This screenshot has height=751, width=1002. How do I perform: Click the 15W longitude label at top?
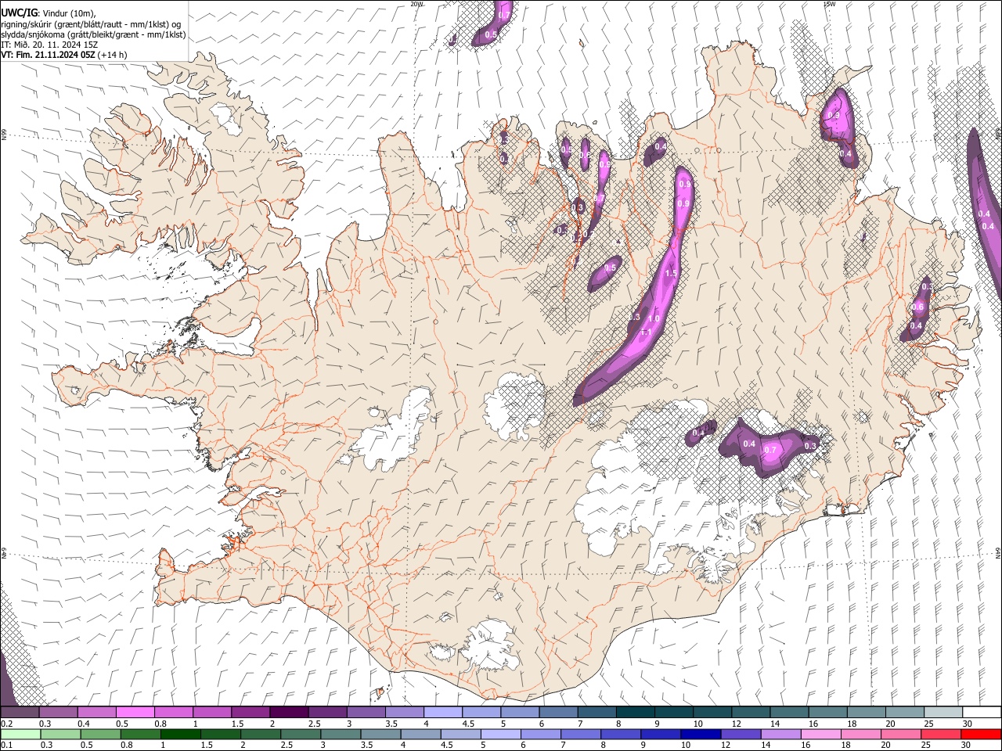pos(829,4)
